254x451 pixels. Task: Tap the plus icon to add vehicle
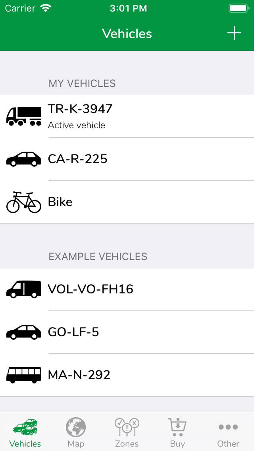(x=234, y=33)
